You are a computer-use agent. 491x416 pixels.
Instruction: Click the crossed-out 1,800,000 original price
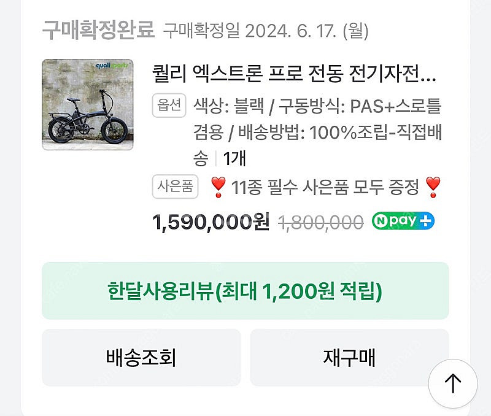coord(321,222)
